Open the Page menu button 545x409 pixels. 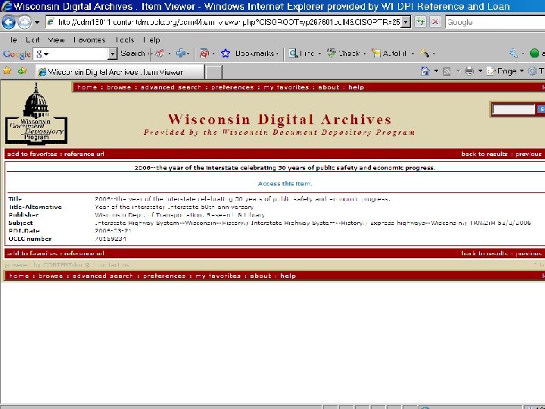506,71
